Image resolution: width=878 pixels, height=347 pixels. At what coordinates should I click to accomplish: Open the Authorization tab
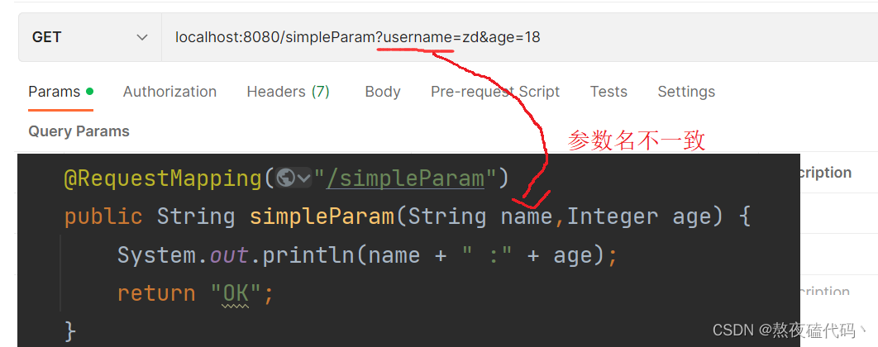point(169,92)
